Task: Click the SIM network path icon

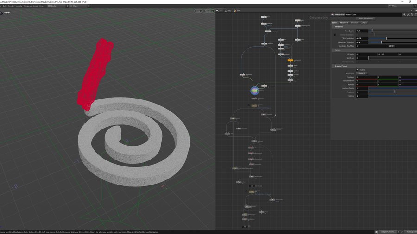Action: point(235,10)
